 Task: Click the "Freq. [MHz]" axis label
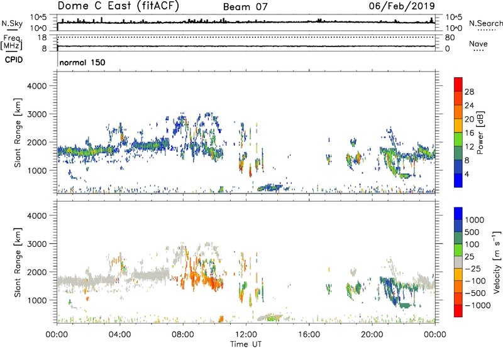click(12, 42)
